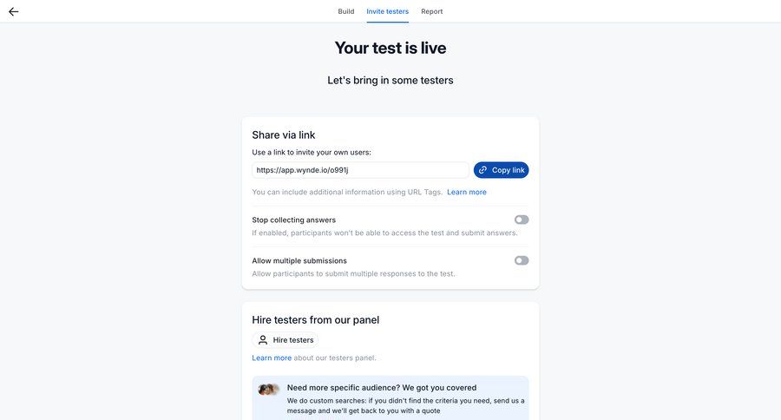This screenshot has height=420, width=781.
Task: Turn on Allow multiple submissions switch
Action: coord(521,260)
